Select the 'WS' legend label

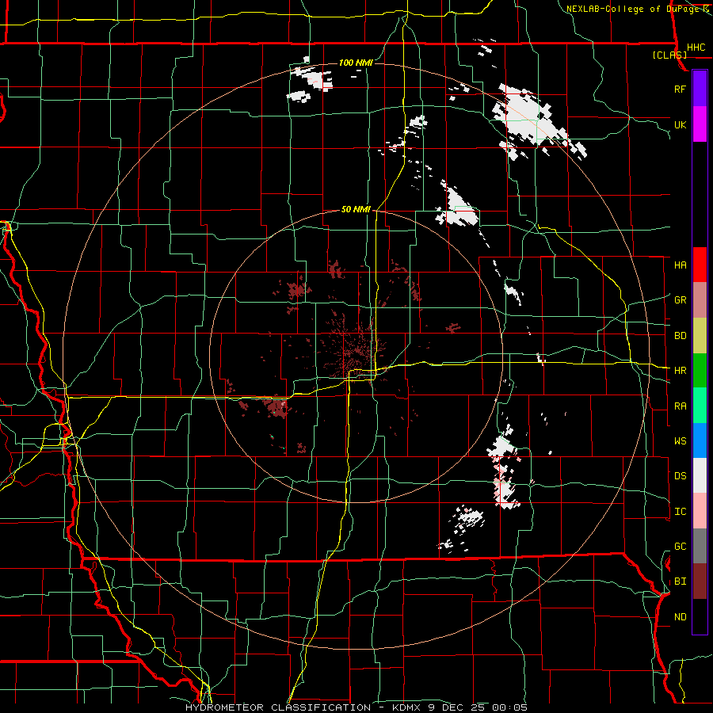pyautogui.click(x=680, y=441)
